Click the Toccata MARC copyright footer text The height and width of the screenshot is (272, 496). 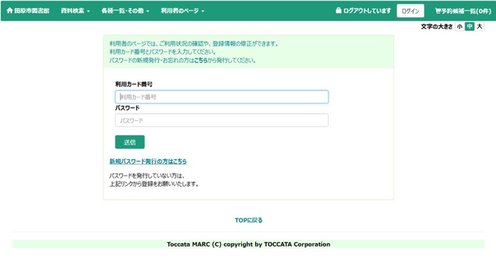[249, 244]
